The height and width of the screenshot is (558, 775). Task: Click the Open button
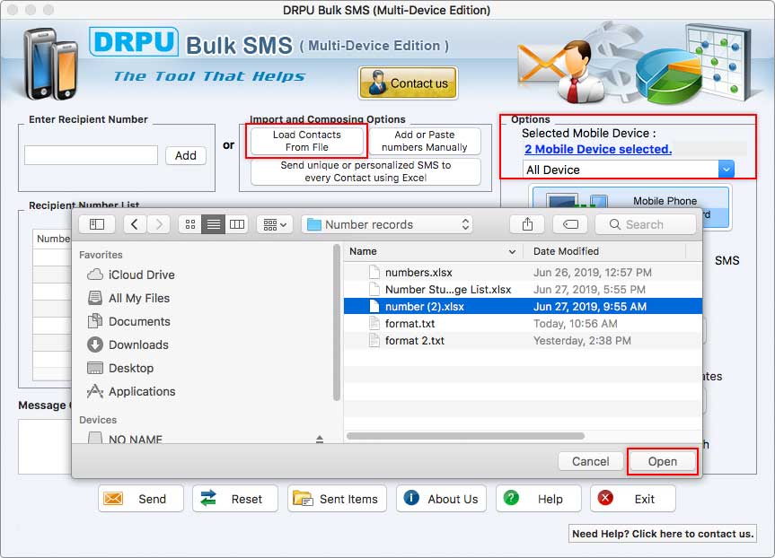pyautogui.click(x=663, y=461)
